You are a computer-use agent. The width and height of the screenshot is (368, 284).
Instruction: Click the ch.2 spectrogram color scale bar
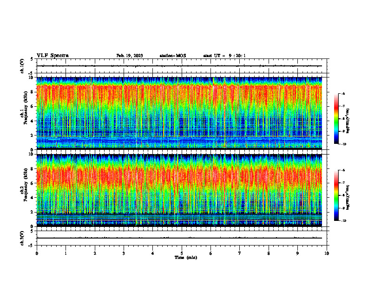tap(336, 195)
